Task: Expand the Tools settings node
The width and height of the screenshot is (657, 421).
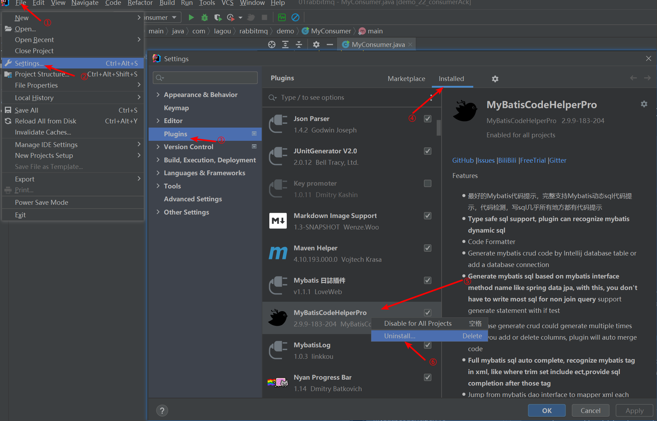Action: (158, 186)
